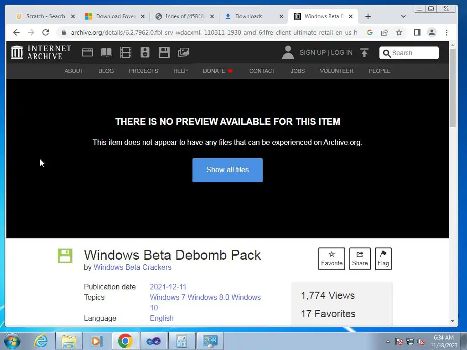Screen dimensions: 467x350
Task: Click the 6:34 AM taskbar clock
Action: pyautogui.click(x=444, y=341)
